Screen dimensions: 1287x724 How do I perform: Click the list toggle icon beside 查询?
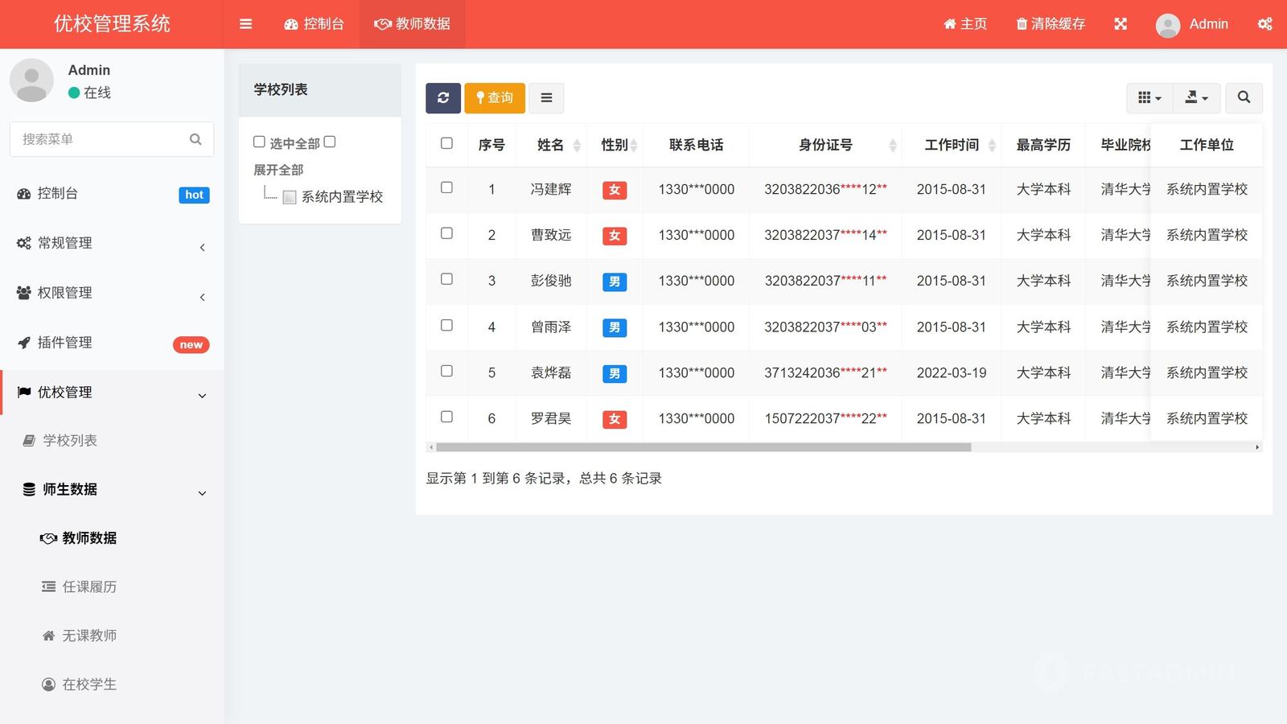(x=546, y=98)
